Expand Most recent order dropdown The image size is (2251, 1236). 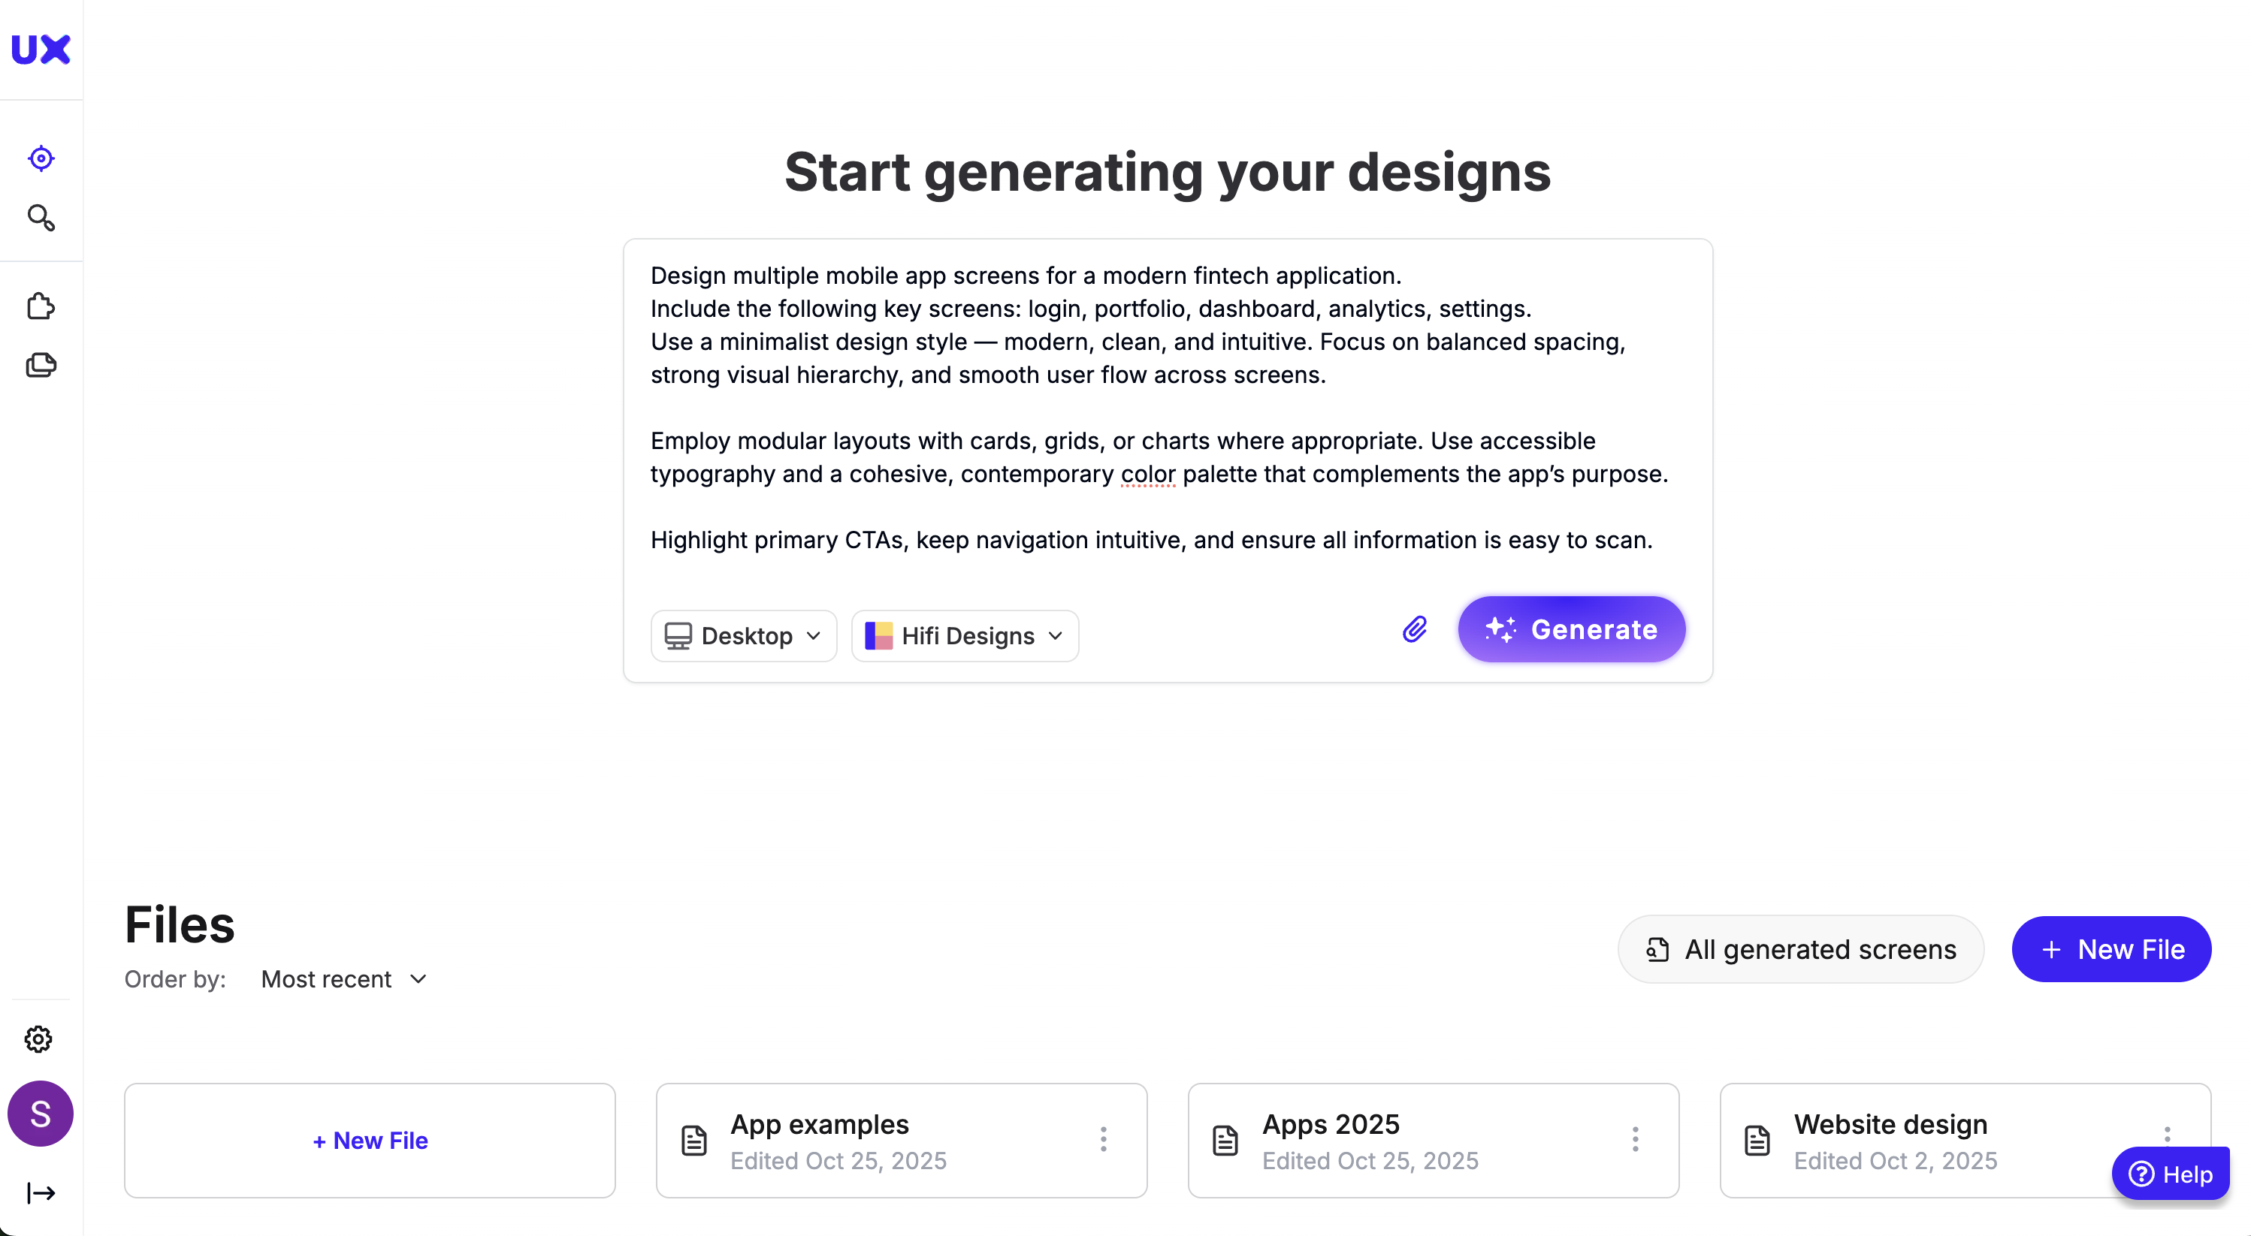pyautogui.click(x=344, y=979)
